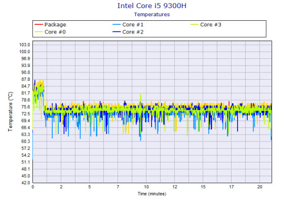304x203 pixels.
Task: Click the yellow Core #0 legend swatch
Action: tap(39, 31)
